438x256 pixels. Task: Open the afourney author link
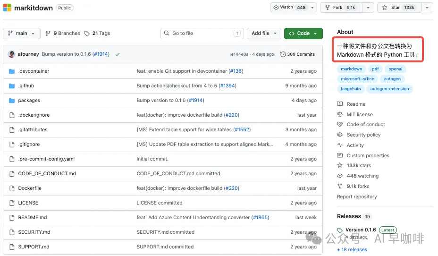[x=28, y=54]
